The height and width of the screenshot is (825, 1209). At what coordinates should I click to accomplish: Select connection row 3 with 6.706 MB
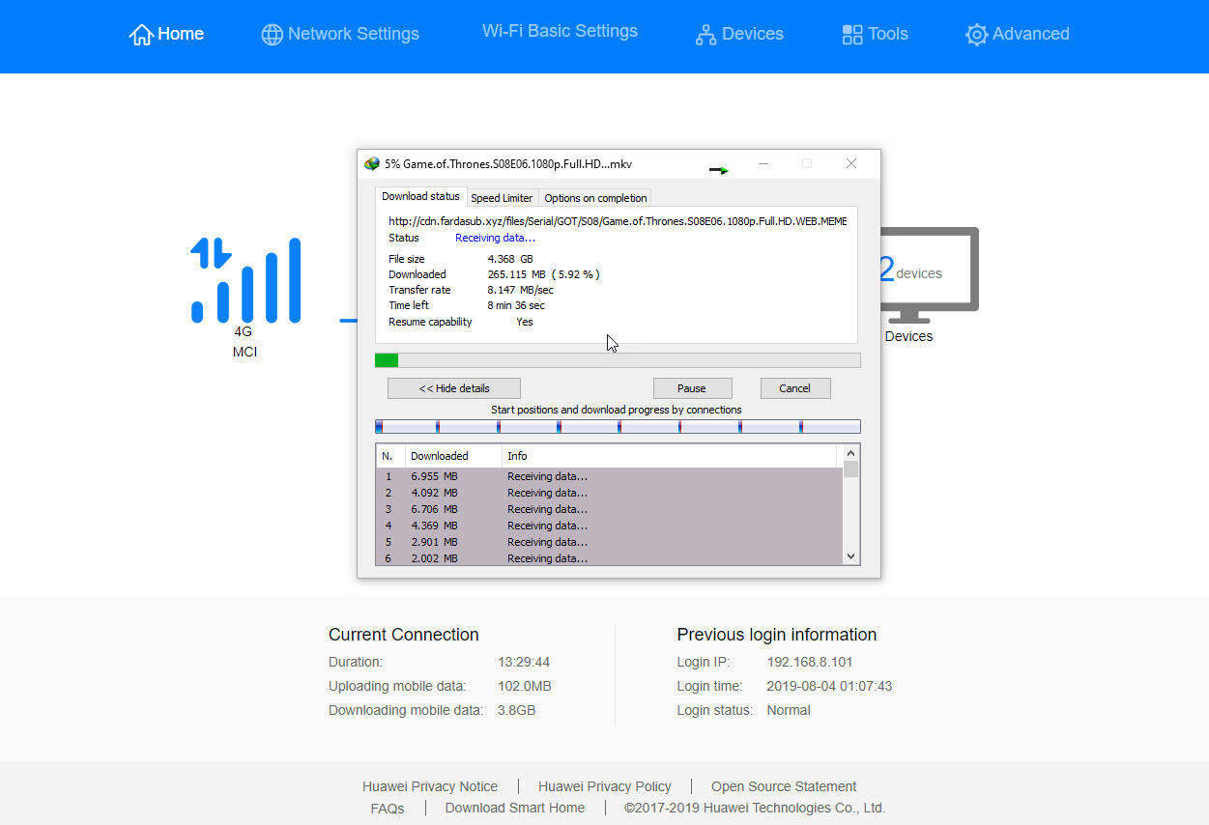(609, 509)
